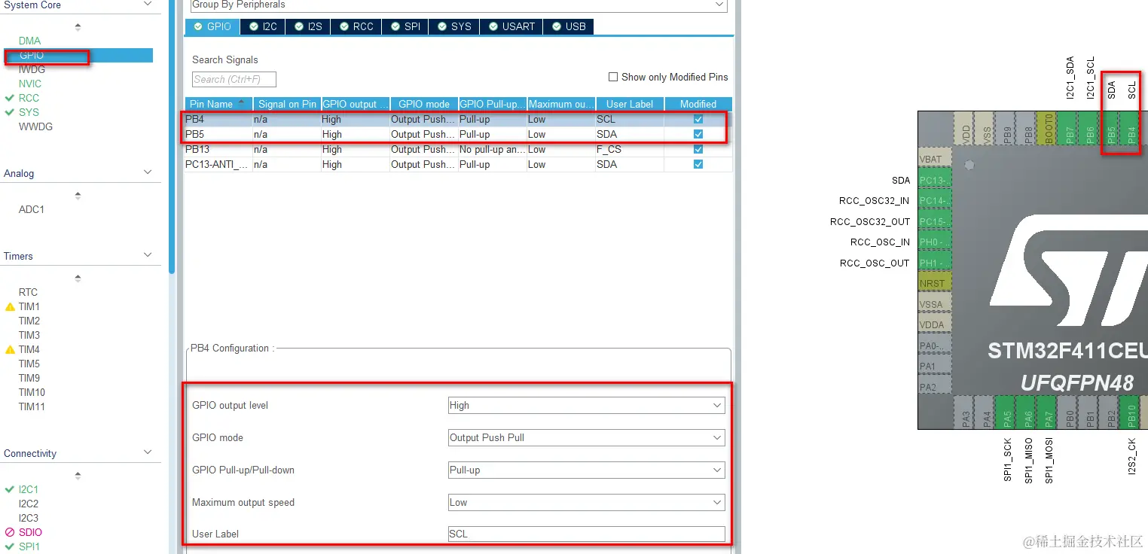Enable Show only Modified Pins checkbox
The width and height of the screenshot is (1148, 554).
click(613, 77)
